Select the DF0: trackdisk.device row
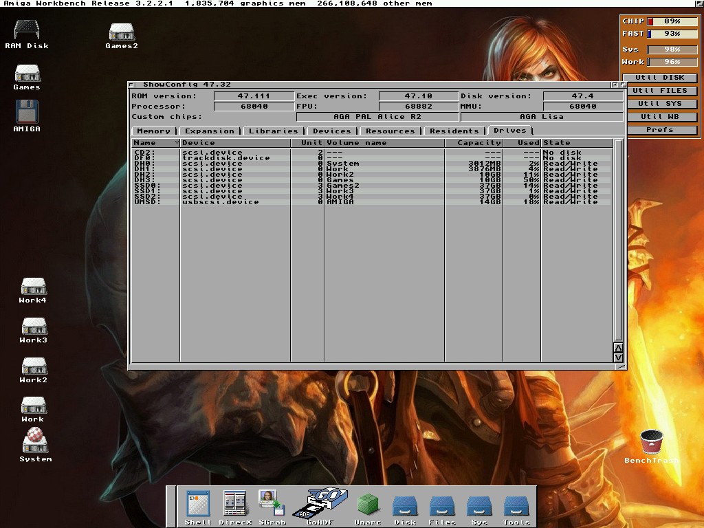The width and height of the screenshot is (704, 528). tap(373, 158)
